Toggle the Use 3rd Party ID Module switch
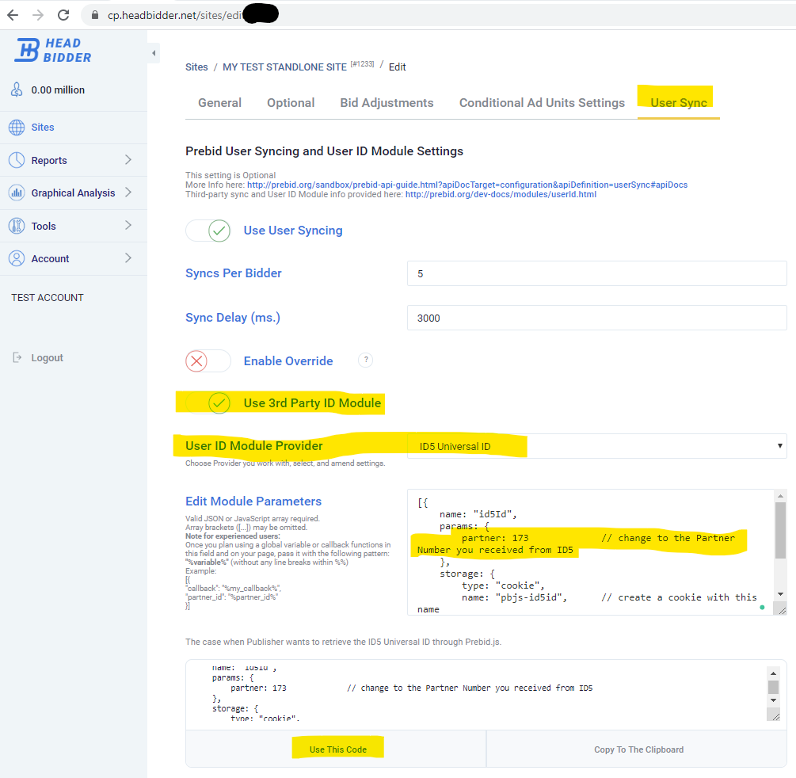This screenshot has width=796, height=778. (208, 403)
